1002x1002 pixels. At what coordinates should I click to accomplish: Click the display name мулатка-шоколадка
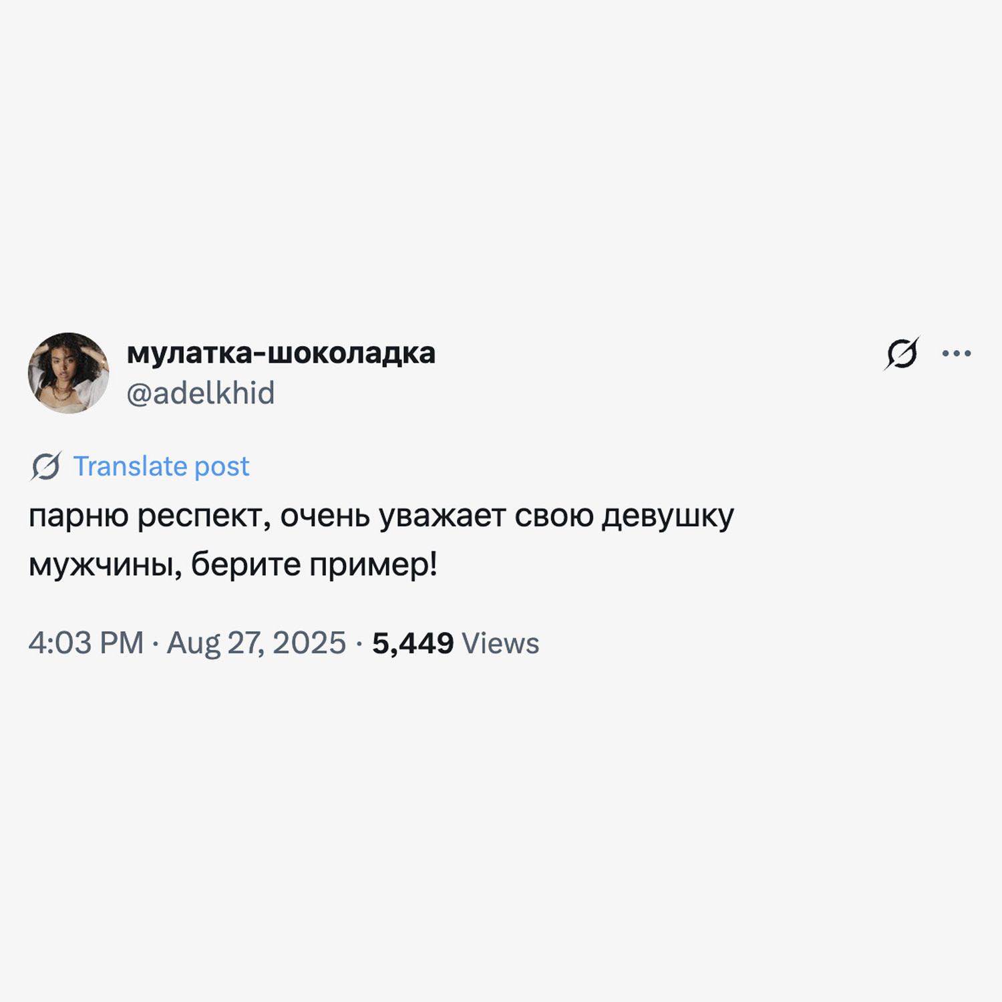[x=281, y=353]
